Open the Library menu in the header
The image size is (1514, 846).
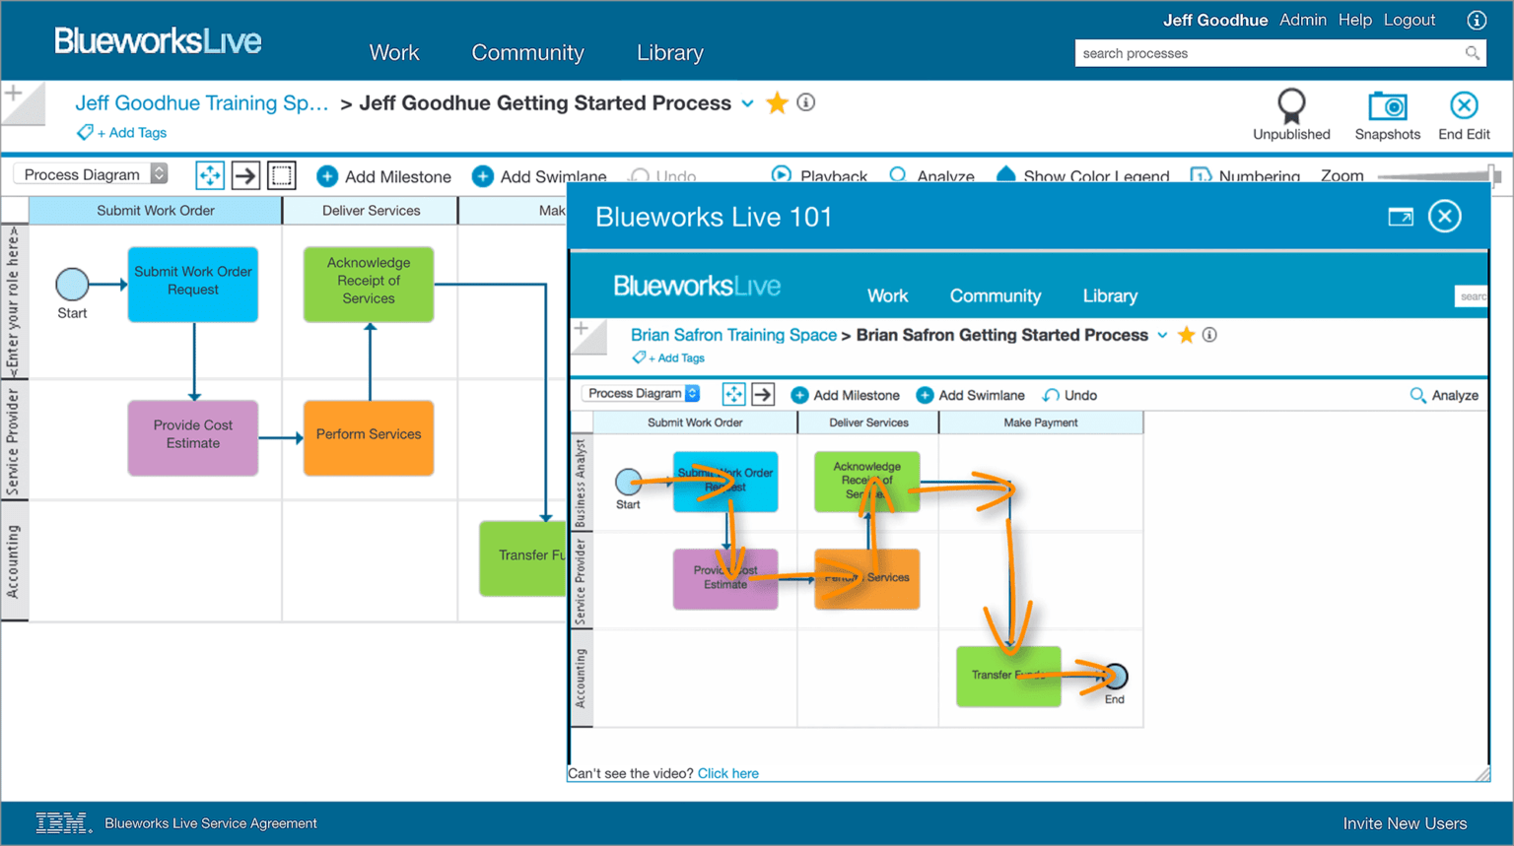[x=670, y=53]
